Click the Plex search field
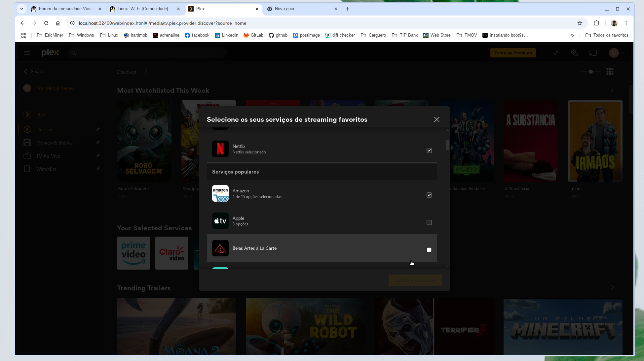 147,53
